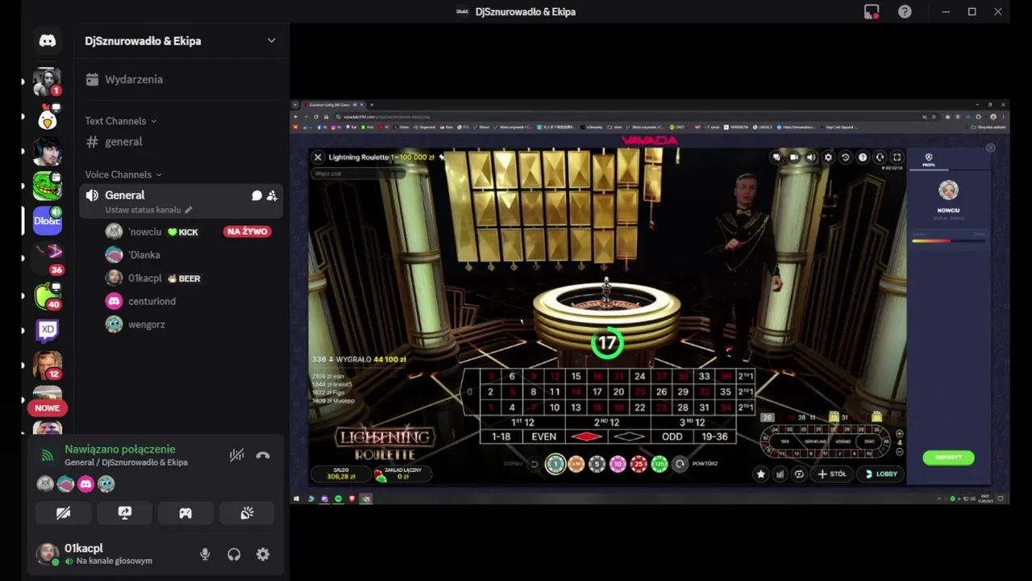Viewport: 1032px width, 581px height.
Task: Bet on EVEN on roulette table
Action: [x=544, y=437]
